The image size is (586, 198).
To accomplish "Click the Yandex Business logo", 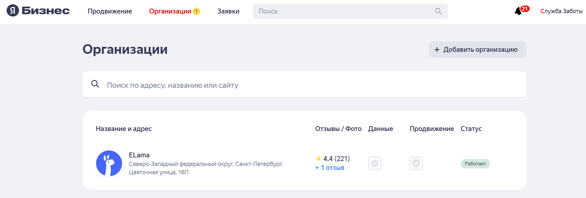I will (x=38, y=11).
